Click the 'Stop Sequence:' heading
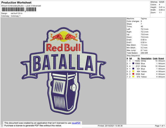The width and height of the screenshot is (166, 128). click(x=133, y=56)
